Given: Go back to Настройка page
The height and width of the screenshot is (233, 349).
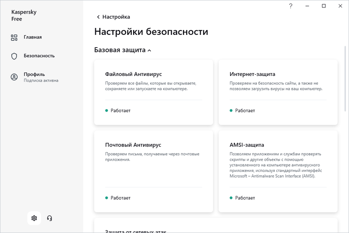Looking at the screenshot, I should tap(116, 17).
